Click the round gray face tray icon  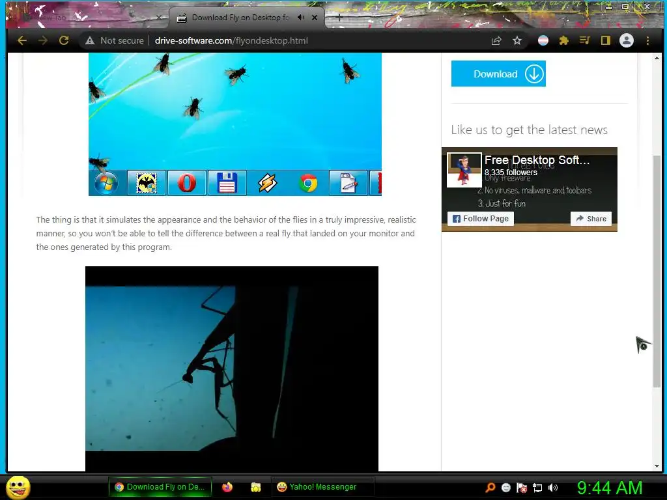click(x=505, y=488)
